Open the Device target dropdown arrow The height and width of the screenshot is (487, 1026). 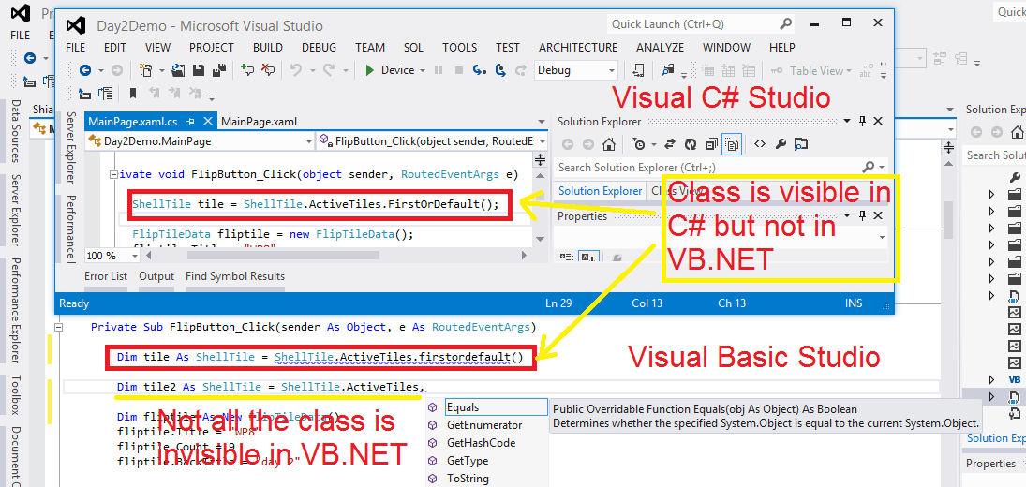pos(423,70)
